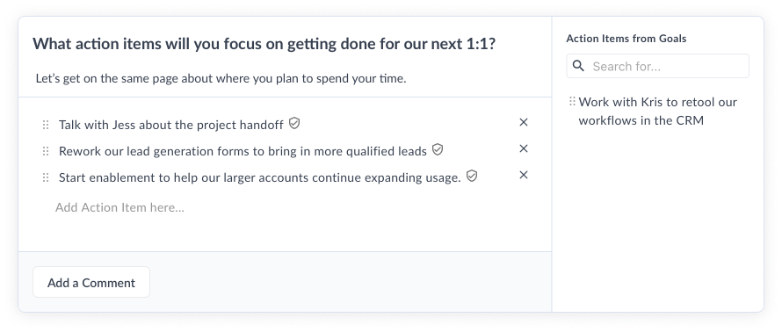
Task: Remove the Talk with Jess action item
Action: tap(524, 122)
